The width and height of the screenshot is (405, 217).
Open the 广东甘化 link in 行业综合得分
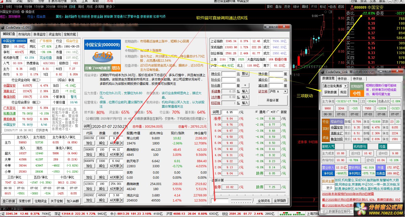(x=10, y=108)
